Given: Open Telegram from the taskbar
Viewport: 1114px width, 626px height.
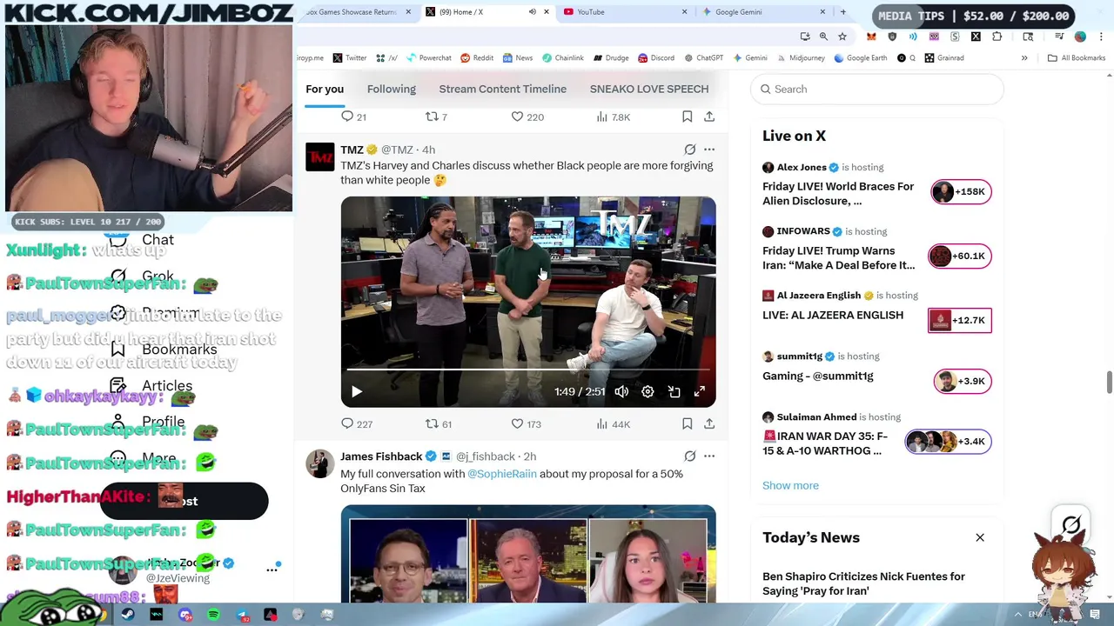Looking at the screenshot, I should (x=242, y=615).
